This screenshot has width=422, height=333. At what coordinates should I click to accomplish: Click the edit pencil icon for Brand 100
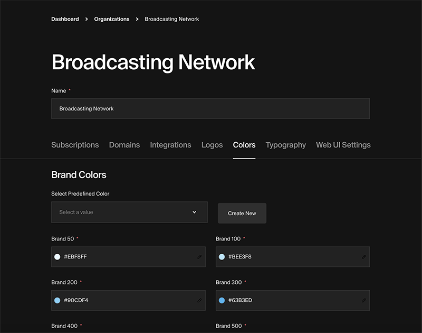pos(364,257)
